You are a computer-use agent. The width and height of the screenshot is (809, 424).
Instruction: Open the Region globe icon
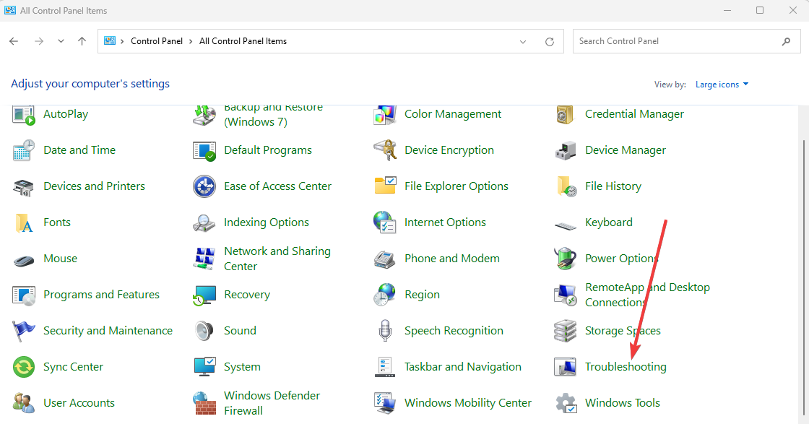tap(385, 295)
